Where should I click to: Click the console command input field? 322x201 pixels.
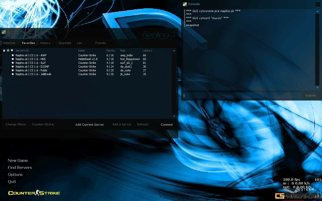(x=242, y=95)
